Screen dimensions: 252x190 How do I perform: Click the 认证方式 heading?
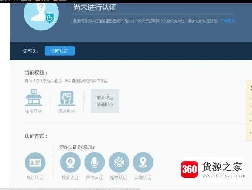36,136
